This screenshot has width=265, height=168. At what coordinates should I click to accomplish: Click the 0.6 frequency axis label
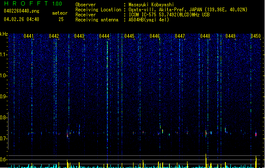tap(3, 160)
